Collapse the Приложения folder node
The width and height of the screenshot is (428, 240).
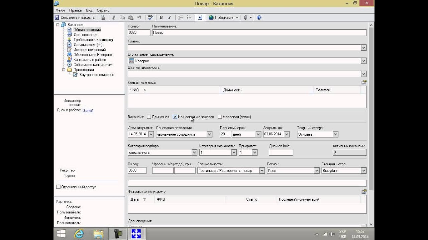click(64, 70)
